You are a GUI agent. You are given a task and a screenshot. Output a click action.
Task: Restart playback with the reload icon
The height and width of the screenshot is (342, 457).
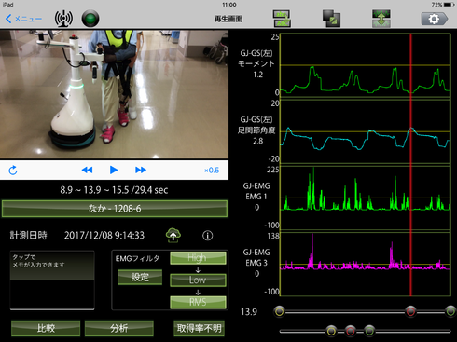(x=13, y=171)
